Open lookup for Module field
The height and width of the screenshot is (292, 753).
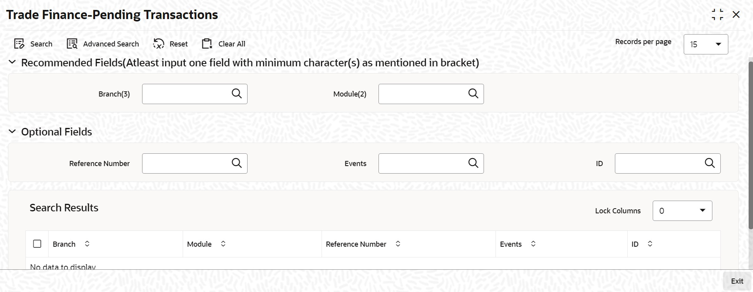click(x=473, y=93)
